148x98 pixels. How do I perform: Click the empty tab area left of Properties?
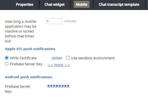(5, 5)
